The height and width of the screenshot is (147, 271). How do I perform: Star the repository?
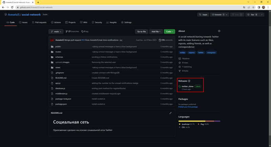click(252, 15)
